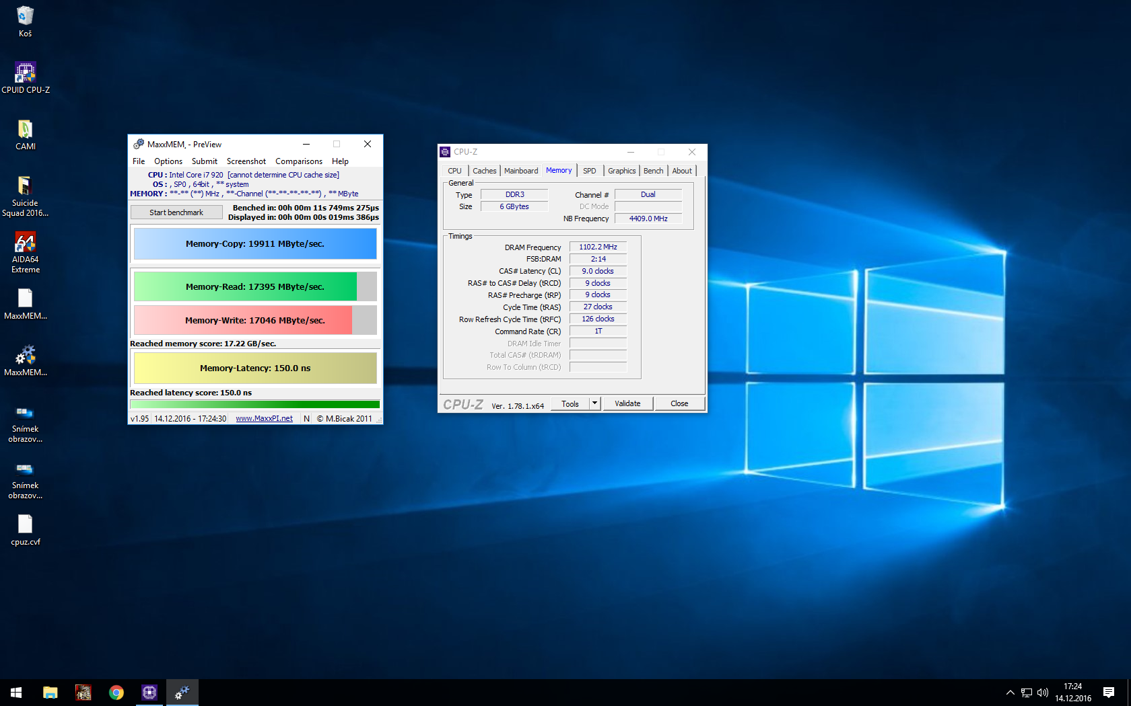
Task: Click the FSB:DRAM value 2:14
Action: tap(598, 259)
